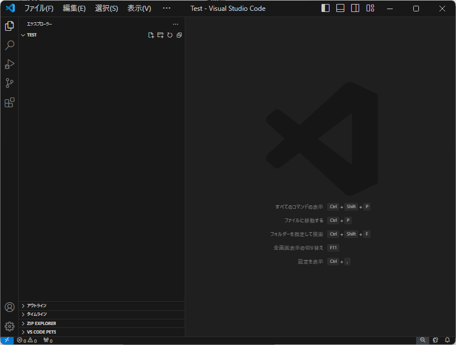Image resolution: width=456 pixels, height=345 pixels.
Task: Click the エクスプローラー panel title
Action: point(39,24)
